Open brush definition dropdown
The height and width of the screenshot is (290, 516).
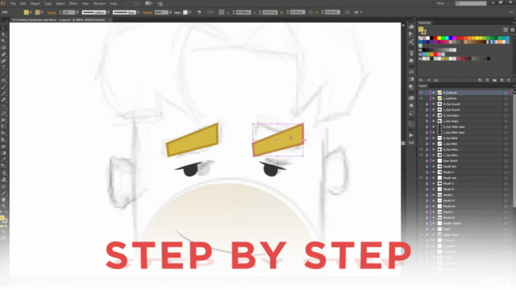click(x=138, y=13)
